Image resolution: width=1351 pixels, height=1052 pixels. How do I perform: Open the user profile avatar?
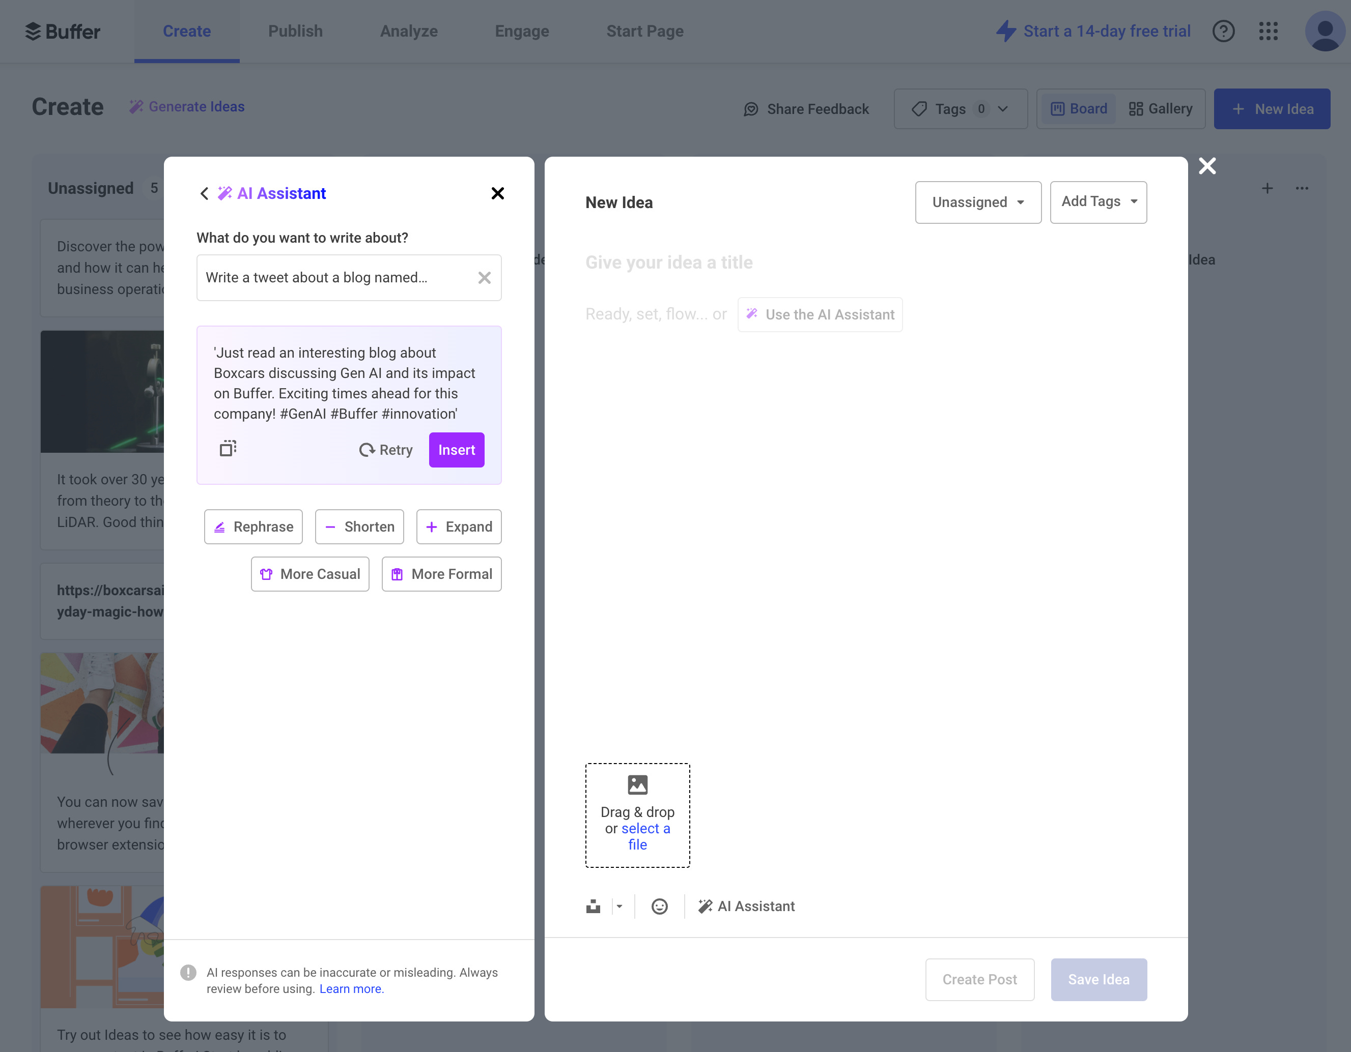tap(1325, 31)
